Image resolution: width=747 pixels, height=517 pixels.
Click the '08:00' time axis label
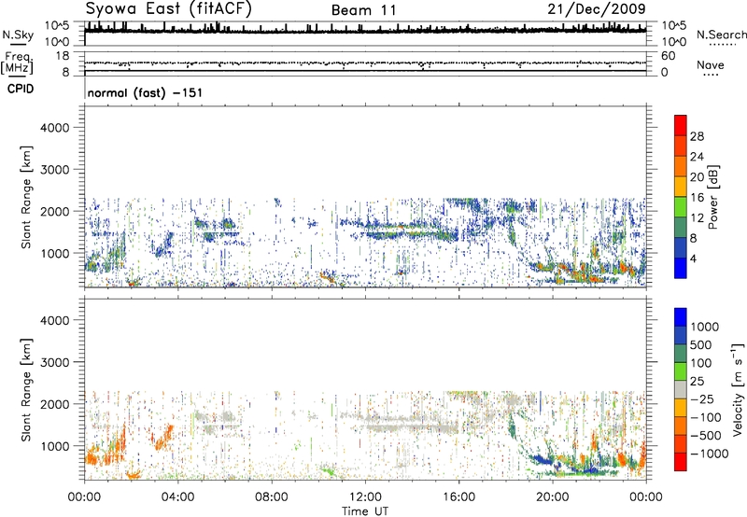coord(271,497)
